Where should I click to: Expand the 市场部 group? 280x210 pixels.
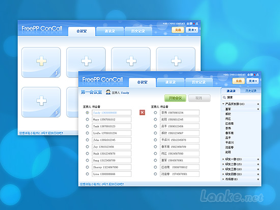[x=223, y=179]
